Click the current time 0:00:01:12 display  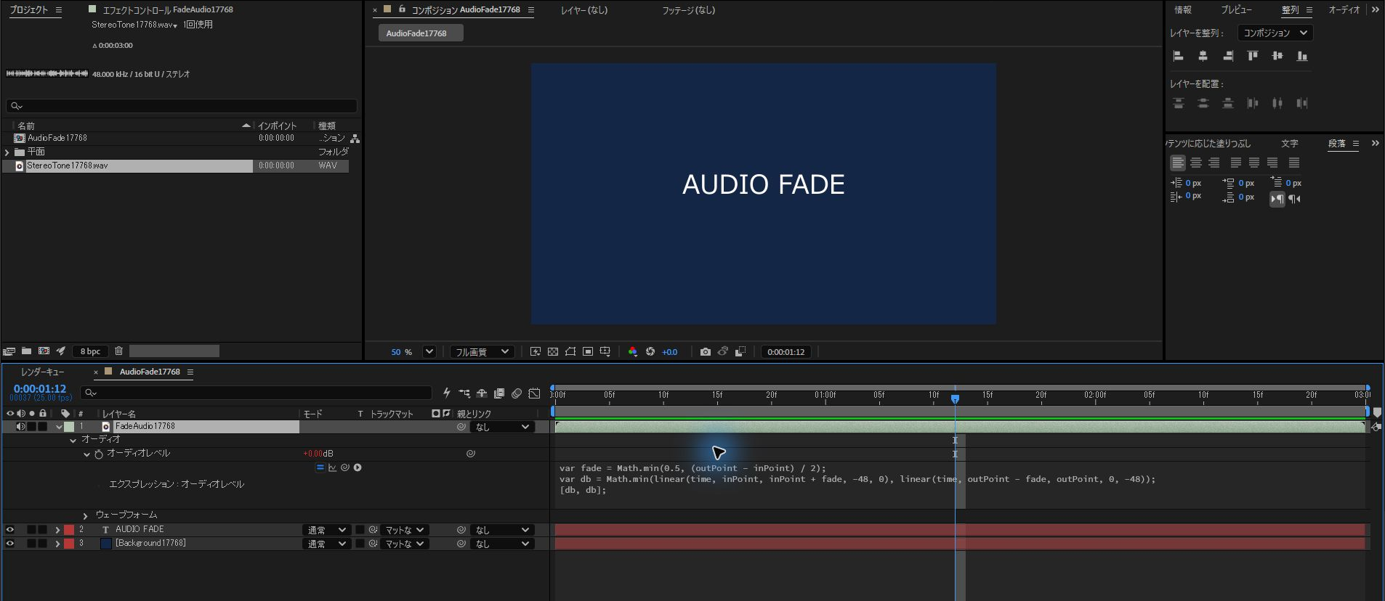click(x=40, y=389)
